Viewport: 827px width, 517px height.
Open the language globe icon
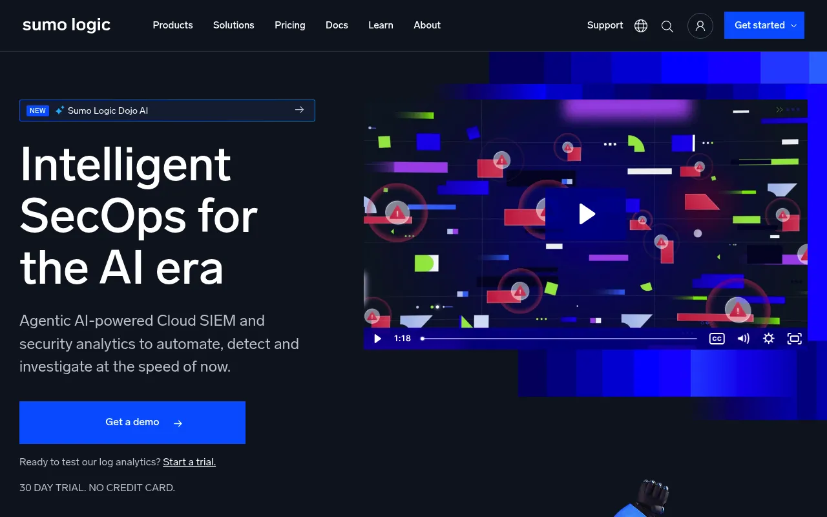coord(641,26)
